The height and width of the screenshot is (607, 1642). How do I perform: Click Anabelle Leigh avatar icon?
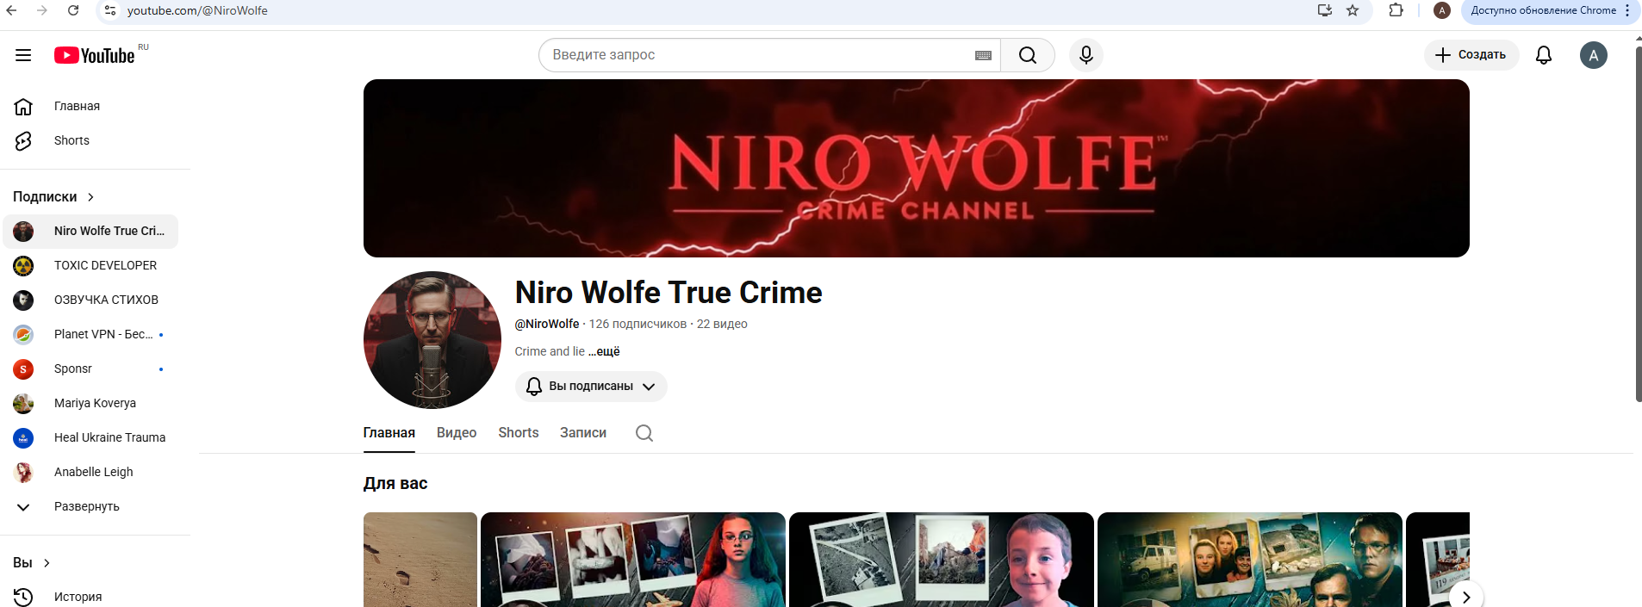23,472
